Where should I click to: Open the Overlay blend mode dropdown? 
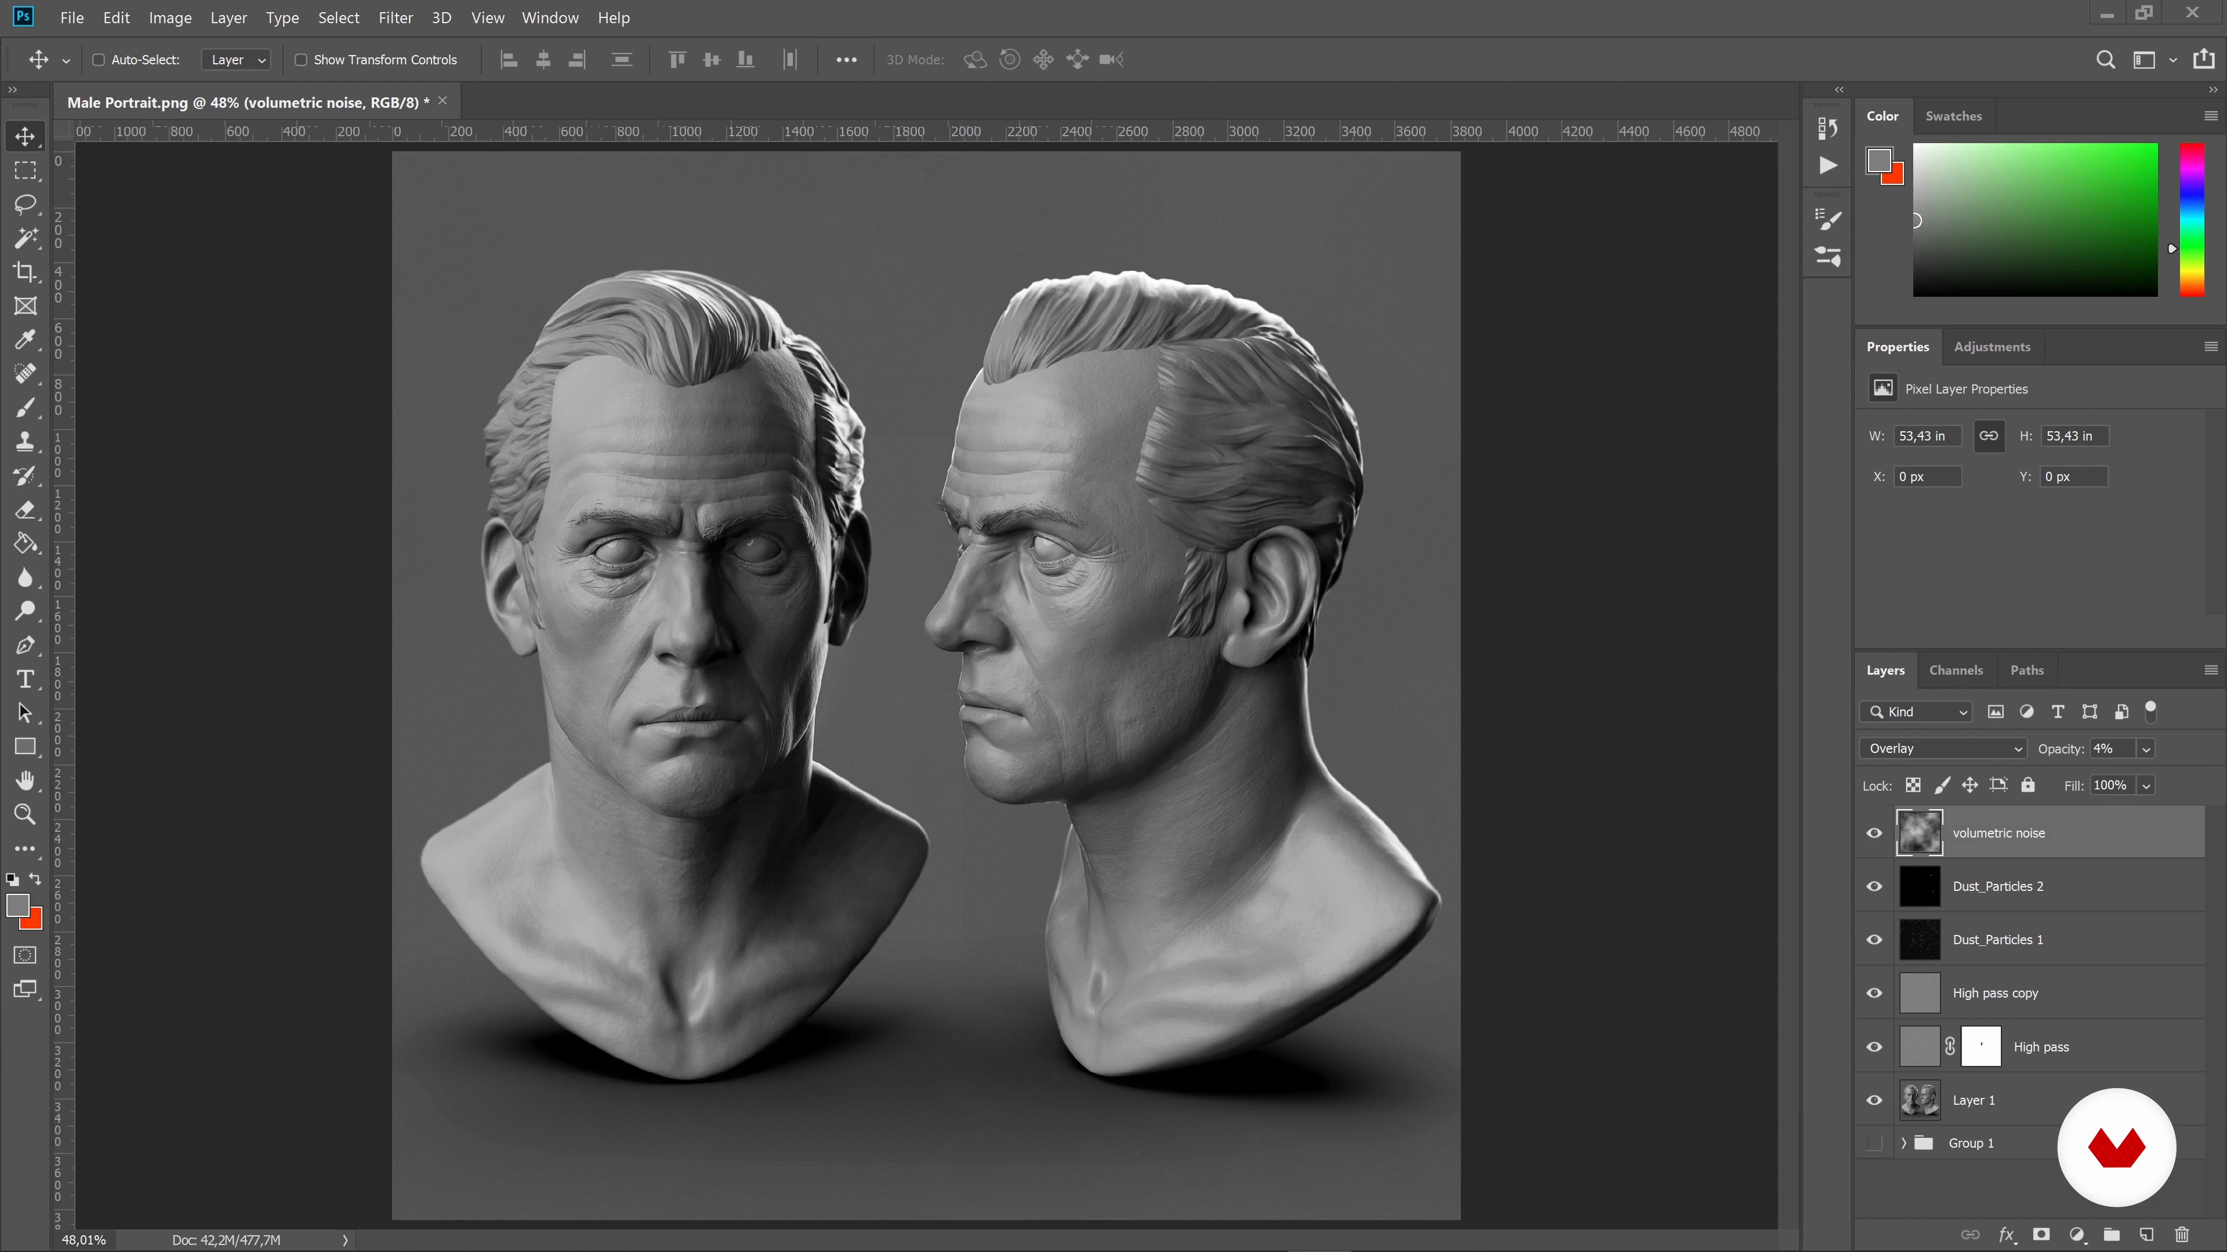[1943, 748]
